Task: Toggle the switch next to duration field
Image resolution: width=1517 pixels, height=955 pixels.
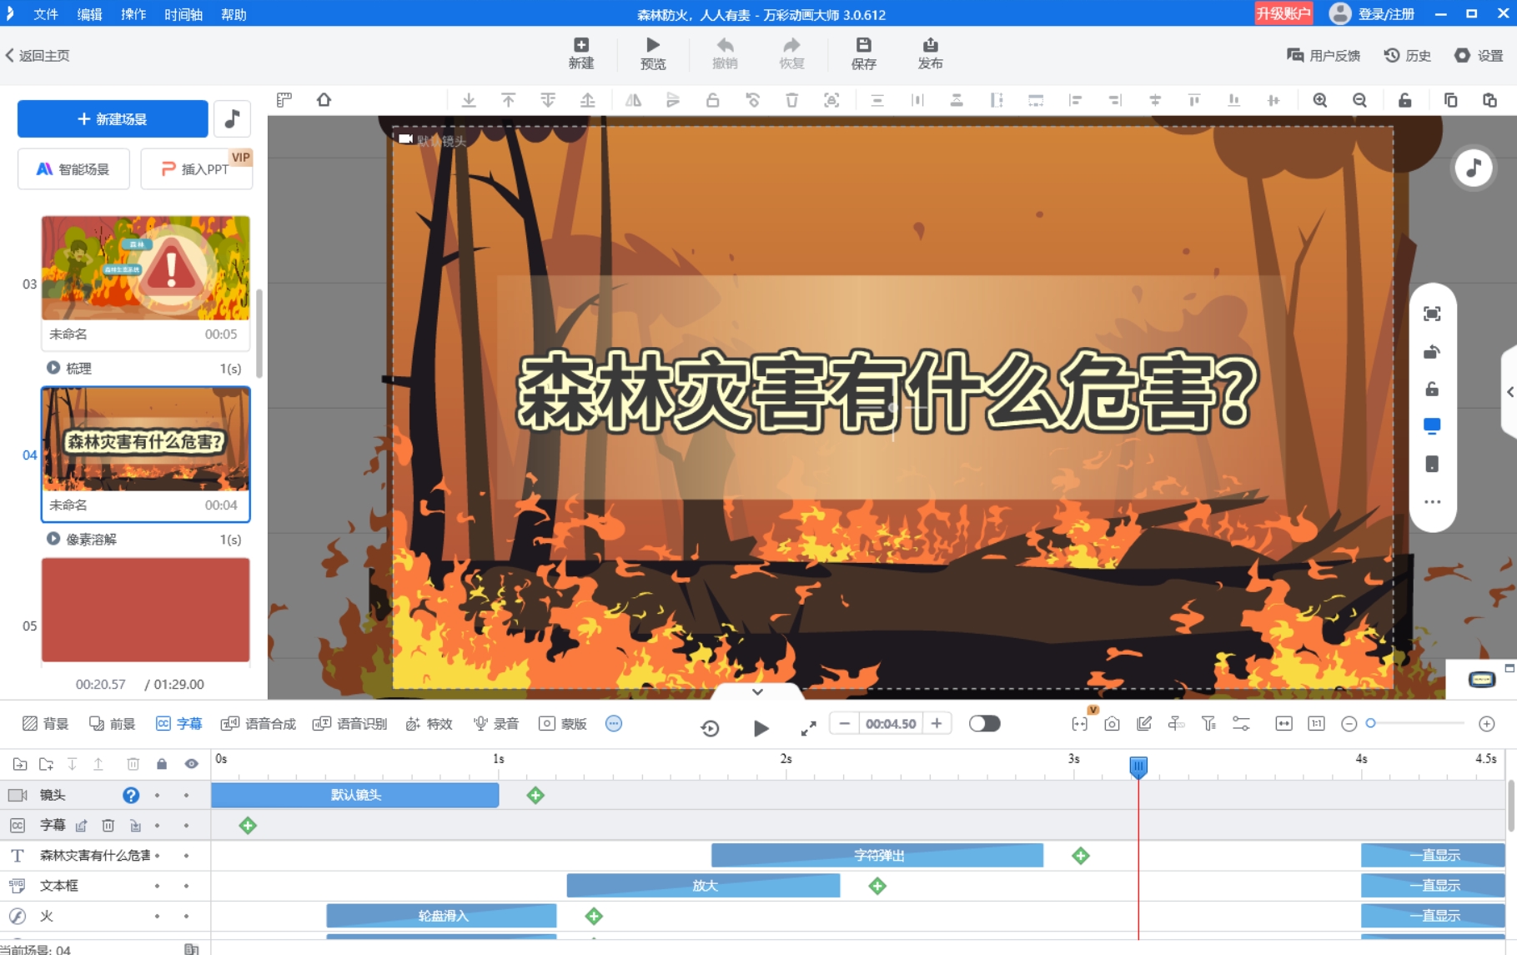Action: click(984, 724)
